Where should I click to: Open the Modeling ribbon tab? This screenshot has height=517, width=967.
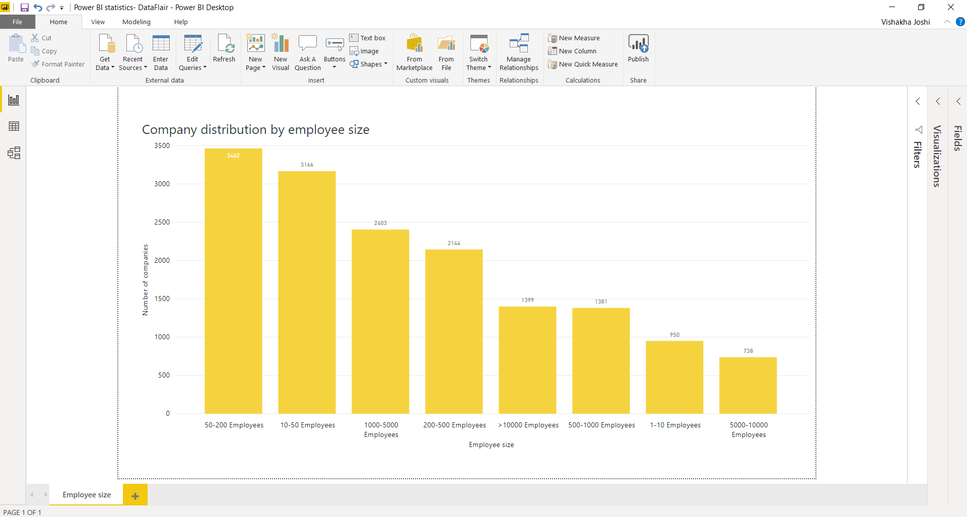click(x=136, y=22)
